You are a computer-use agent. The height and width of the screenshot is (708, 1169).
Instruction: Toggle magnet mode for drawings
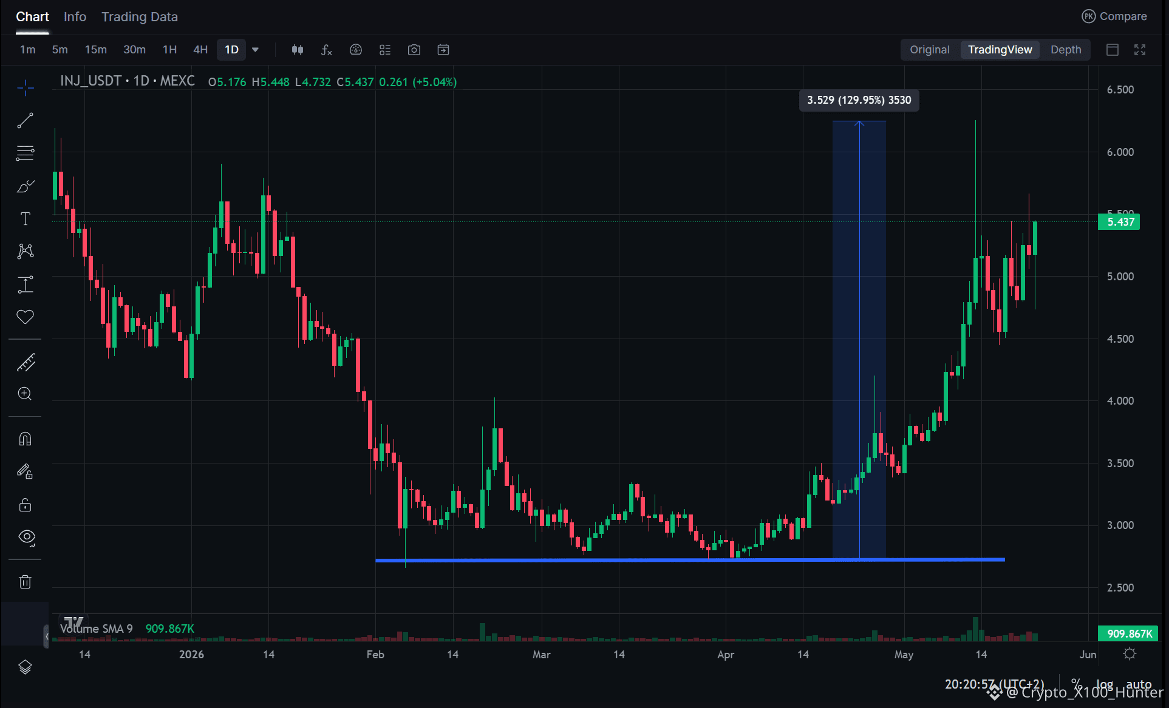(26, 439)
